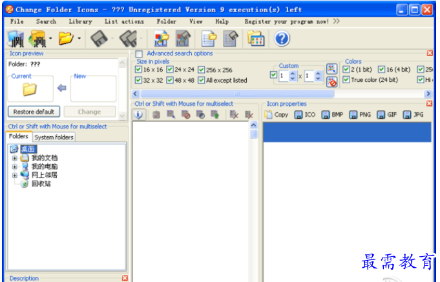The image size is (440, 282).
Task: Click the open folder toolbar icon
Action: click(65, 39)
